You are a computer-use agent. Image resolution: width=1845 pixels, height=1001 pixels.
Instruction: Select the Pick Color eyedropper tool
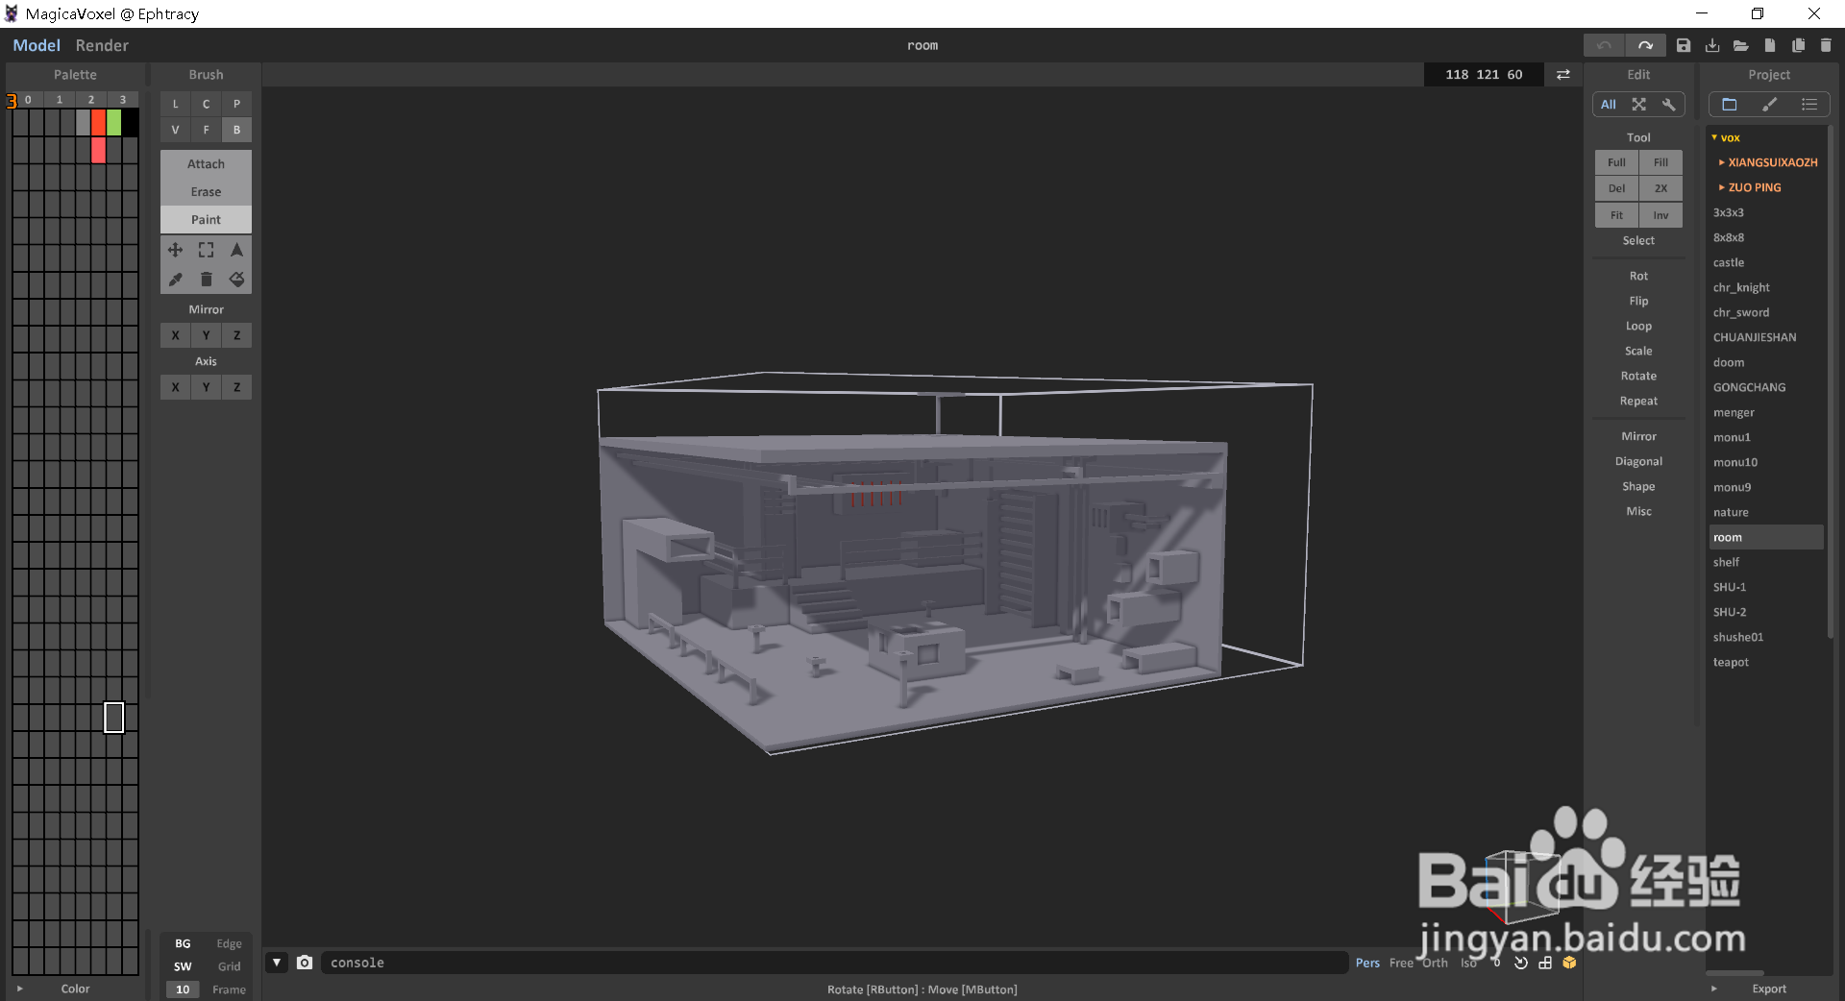point(175,280)
